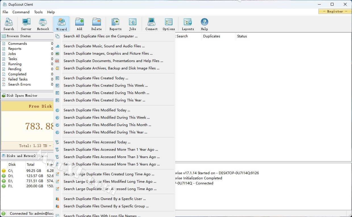Choose Files Accessed More Than 3 Years Ago

[x=114, y=157]
